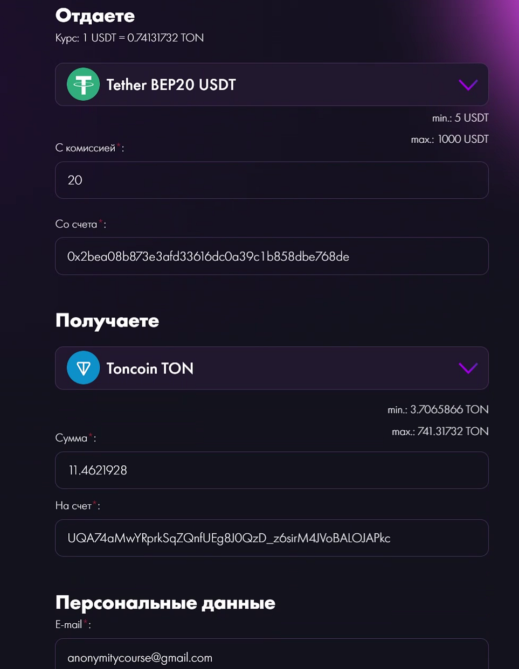
Task: Click the "Получаете" section heading
Action: point(107,321)
